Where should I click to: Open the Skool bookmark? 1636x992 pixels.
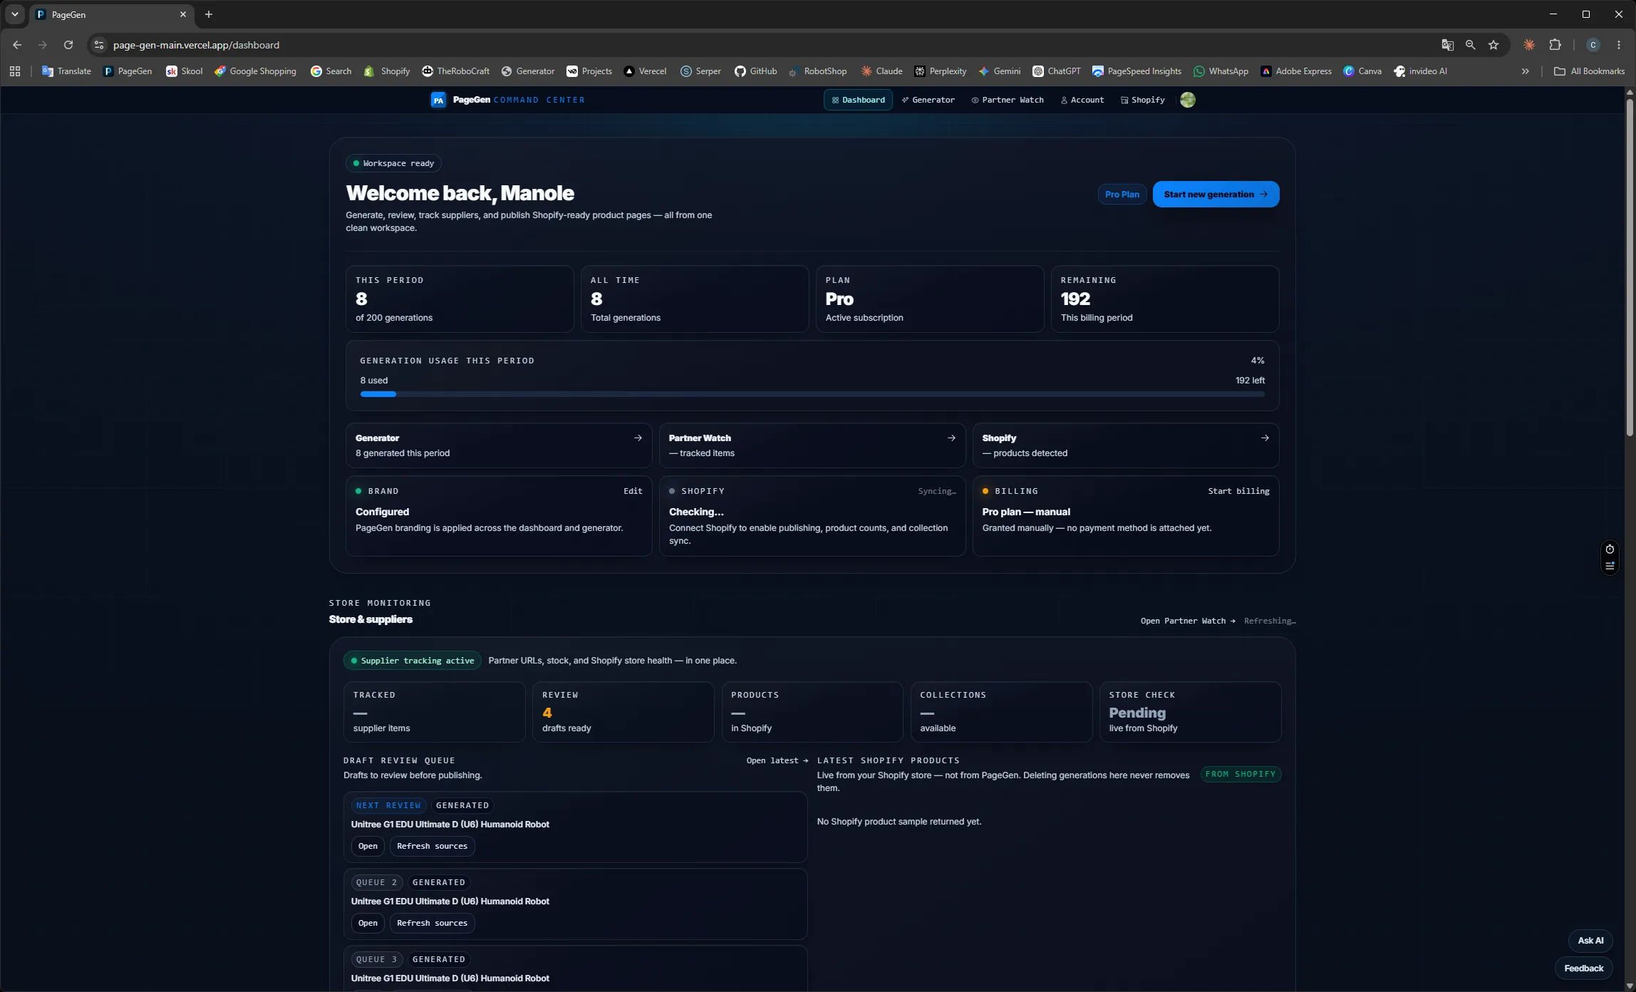[x=185, y=71]
